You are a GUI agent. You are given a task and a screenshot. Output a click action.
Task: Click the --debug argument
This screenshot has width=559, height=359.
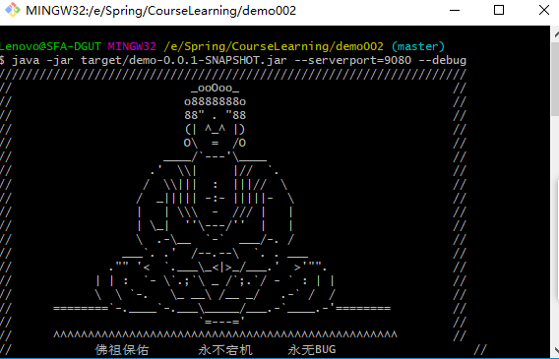pos(442,60)
